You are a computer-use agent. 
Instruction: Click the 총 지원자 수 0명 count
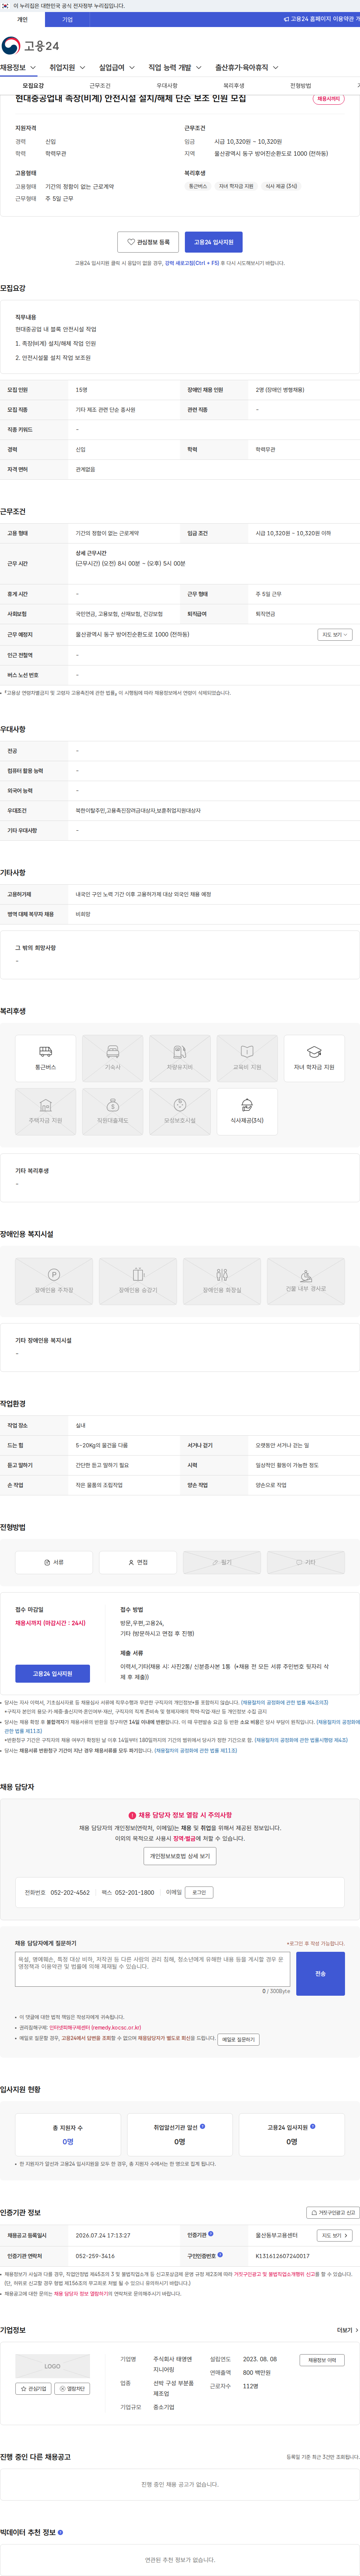click(x=68, y=2142)
